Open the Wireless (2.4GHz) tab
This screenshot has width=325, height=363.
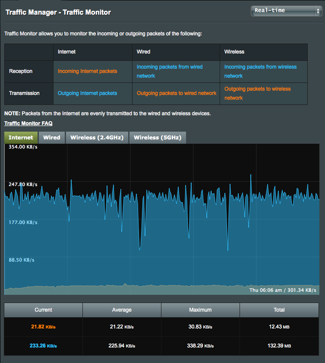(97, 138)
